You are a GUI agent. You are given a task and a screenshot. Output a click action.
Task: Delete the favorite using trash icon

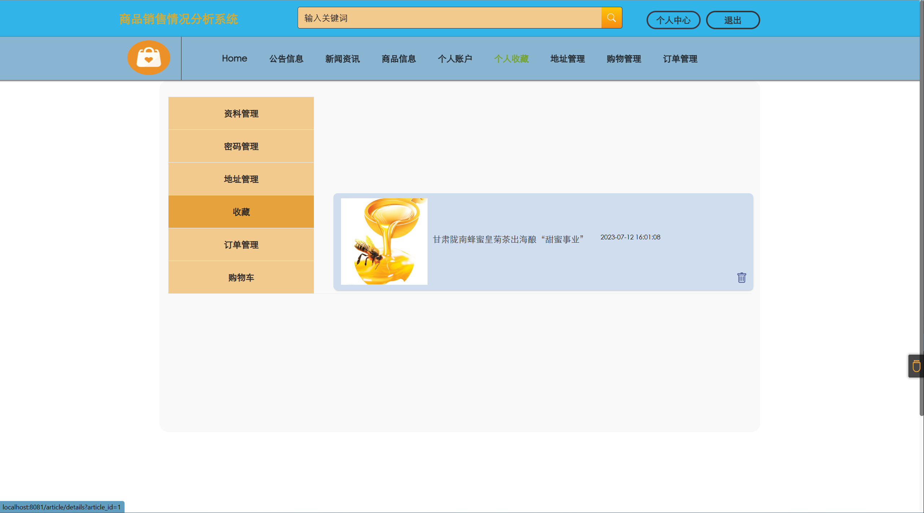point(741,278)
